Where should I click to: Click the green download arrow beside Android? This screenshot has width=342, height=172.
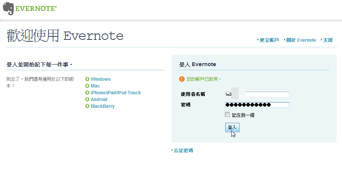click(x=87, y=100)
